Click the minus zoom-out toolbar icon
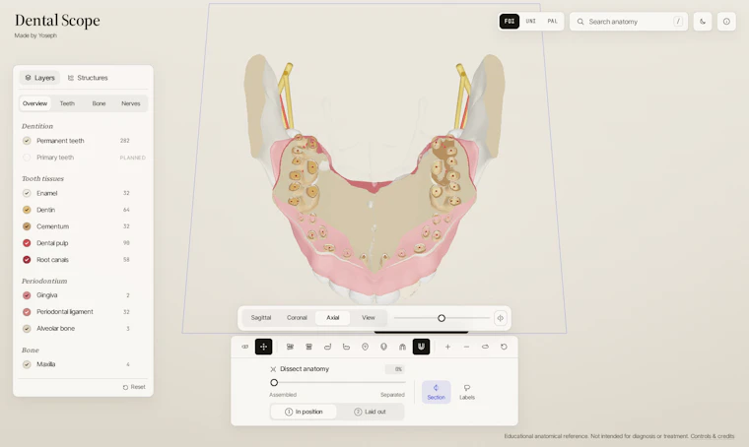The image size is (749, 447). tap(466, 347)
